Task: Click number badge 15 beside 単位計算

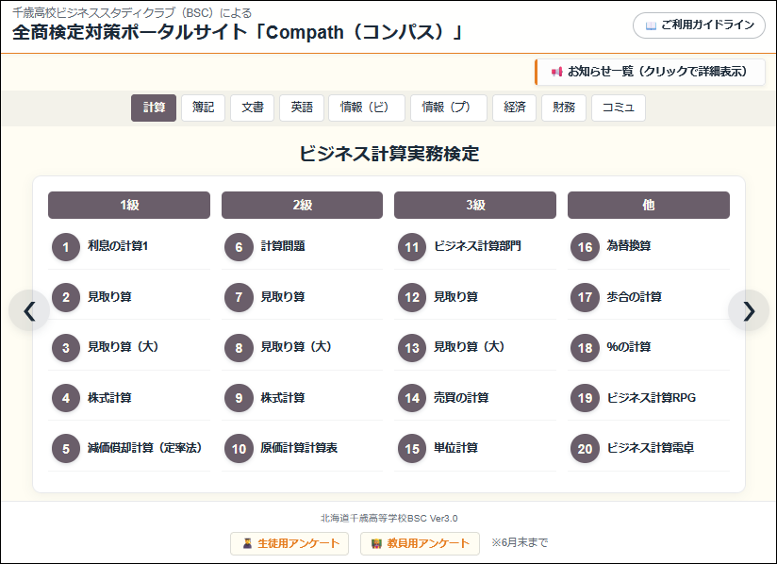Action: pos(412,449)
